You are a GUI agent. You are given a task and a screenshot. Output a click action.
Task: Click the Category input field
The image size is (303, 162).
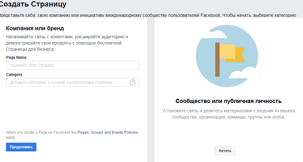[x=73, y=82]
